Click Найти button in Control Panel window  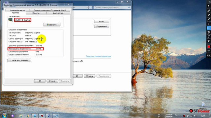102,22
